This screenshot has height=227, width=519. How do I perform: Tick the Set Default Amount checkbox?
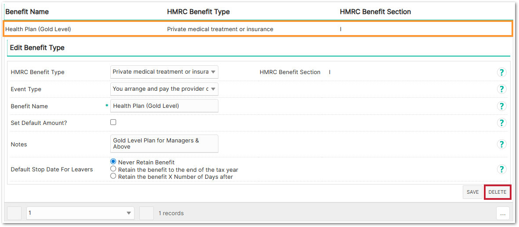113,122
